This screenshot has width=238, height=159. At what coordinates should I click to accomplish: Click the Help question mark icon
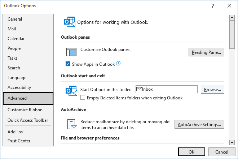click(213, 6)
